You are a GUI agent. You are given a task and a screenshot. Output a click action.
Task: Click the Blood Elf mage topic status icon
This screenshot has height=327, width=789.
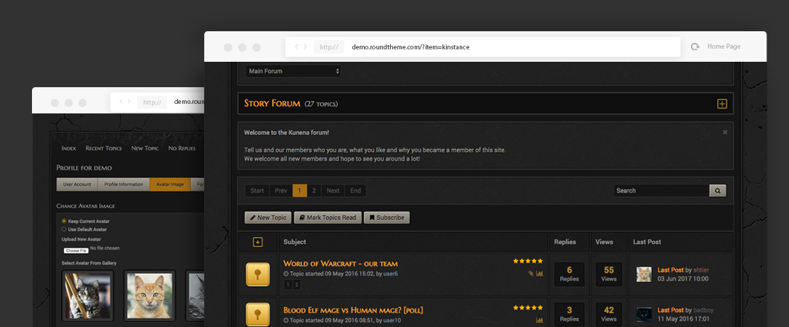[258, 315]
